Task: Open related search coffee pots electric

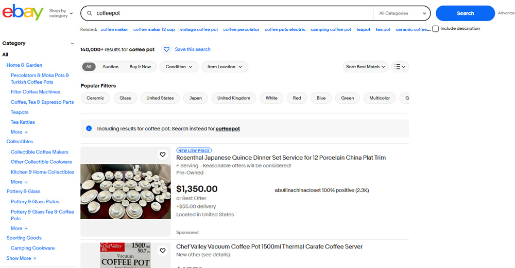Action: 285,29
